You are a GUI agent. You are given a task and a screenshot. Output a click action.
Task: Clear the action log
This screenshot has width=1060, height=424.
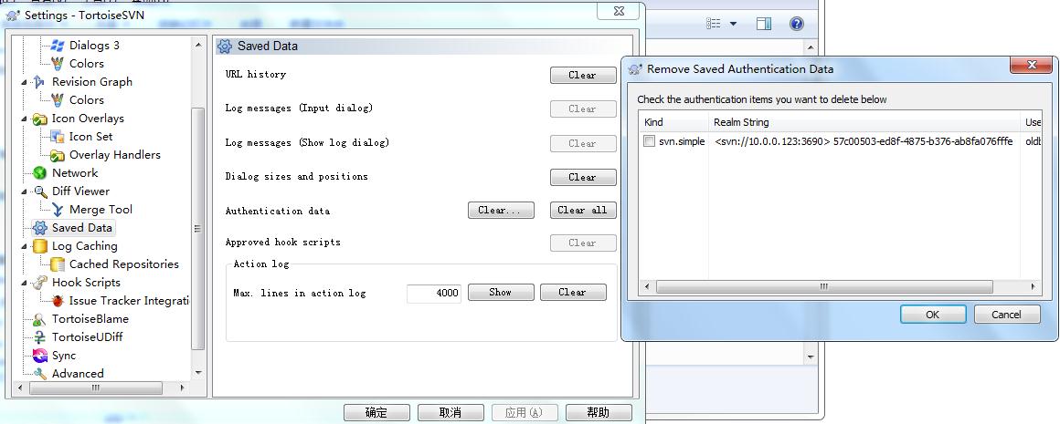click(573, 293)
